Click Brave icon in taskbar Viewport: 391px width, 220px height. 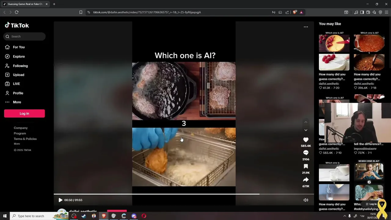pyautogui.click(x=104, y=216)
